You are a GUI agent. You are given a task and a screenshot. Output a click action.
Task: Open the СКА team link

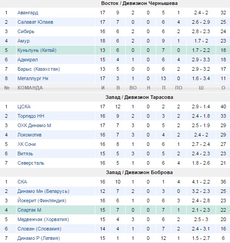tap(22, 182)
